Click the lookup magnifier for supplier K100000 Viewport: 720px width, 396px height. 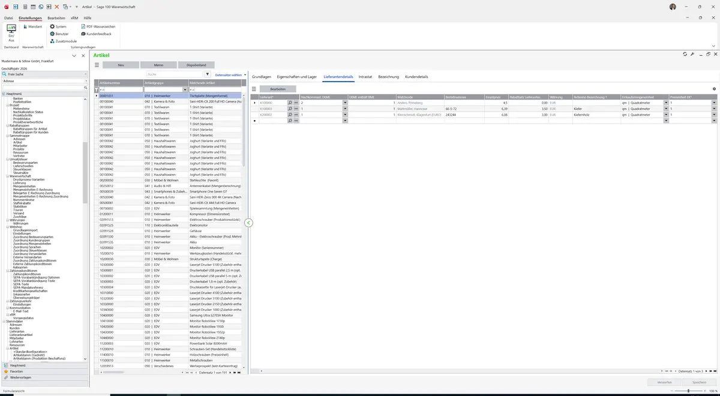[x=290, y=103]
